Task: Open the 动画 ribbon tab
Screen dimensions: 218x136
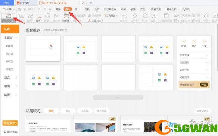Action: tap(97, 9)
